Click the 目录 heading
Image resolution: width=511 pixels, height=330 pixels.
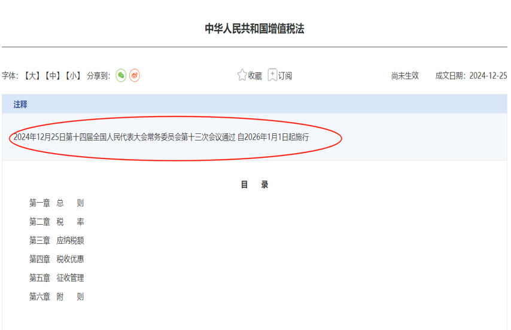(255, 185)
